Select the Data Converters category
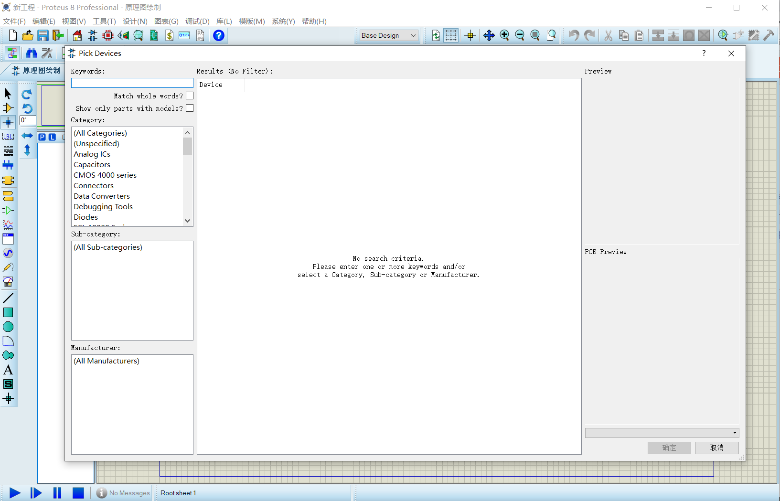Screen dimensions: 780x501 point(102,196)
